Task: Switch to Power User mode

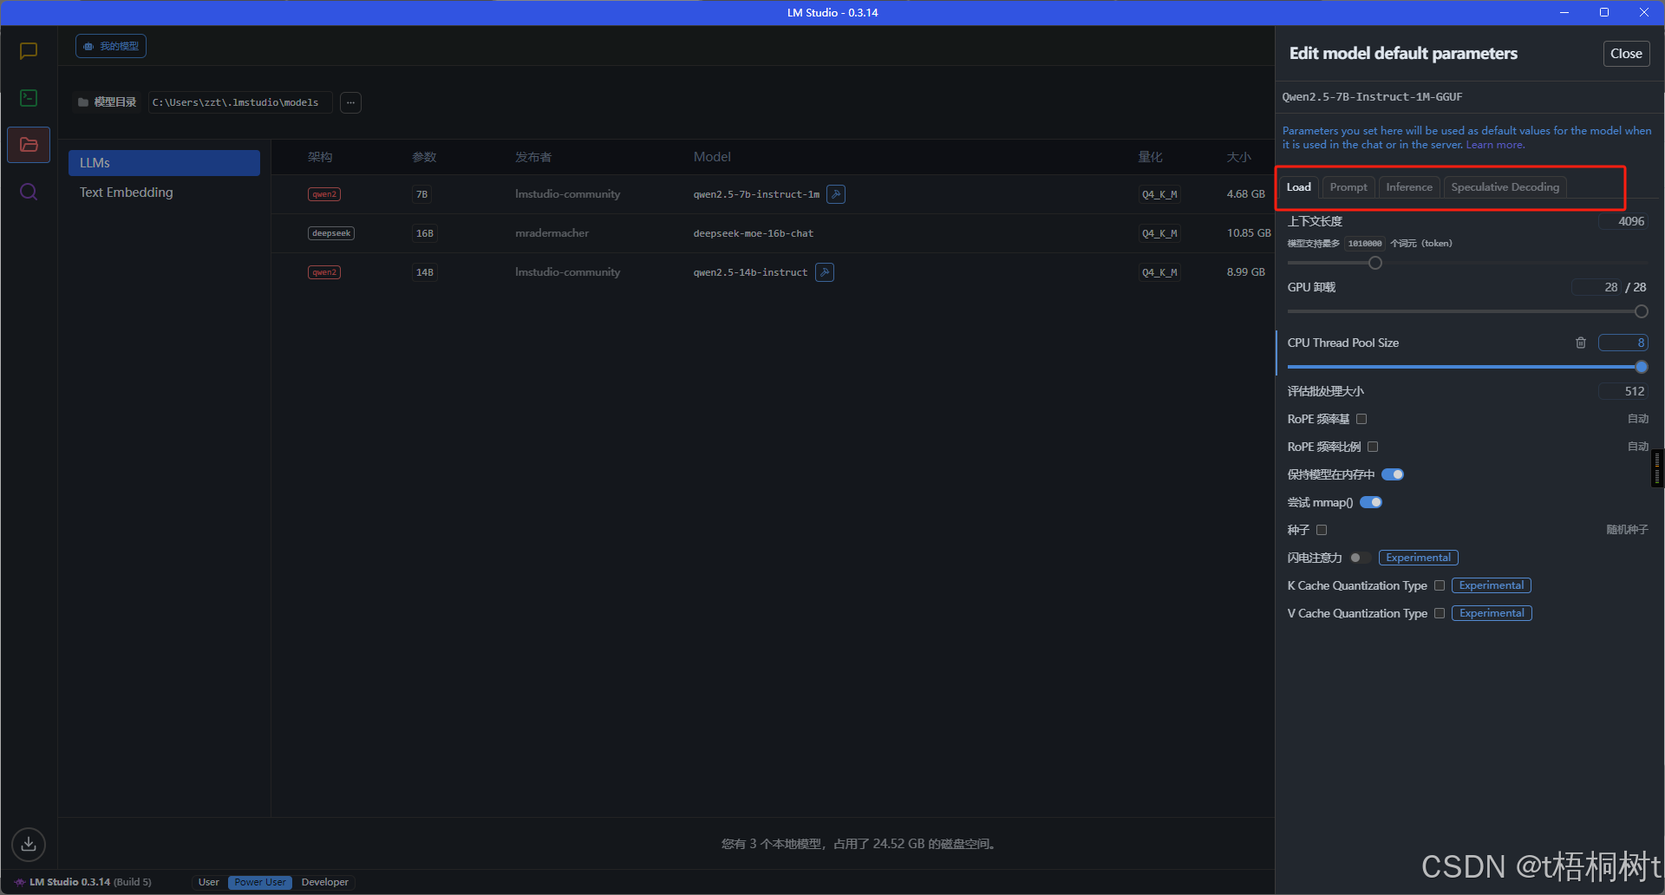Action: [x=260, y=882]
